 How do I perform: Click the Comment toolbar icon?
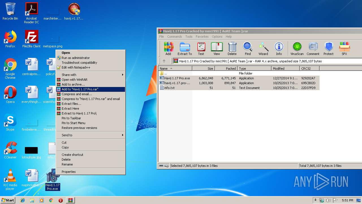(313, 48)
